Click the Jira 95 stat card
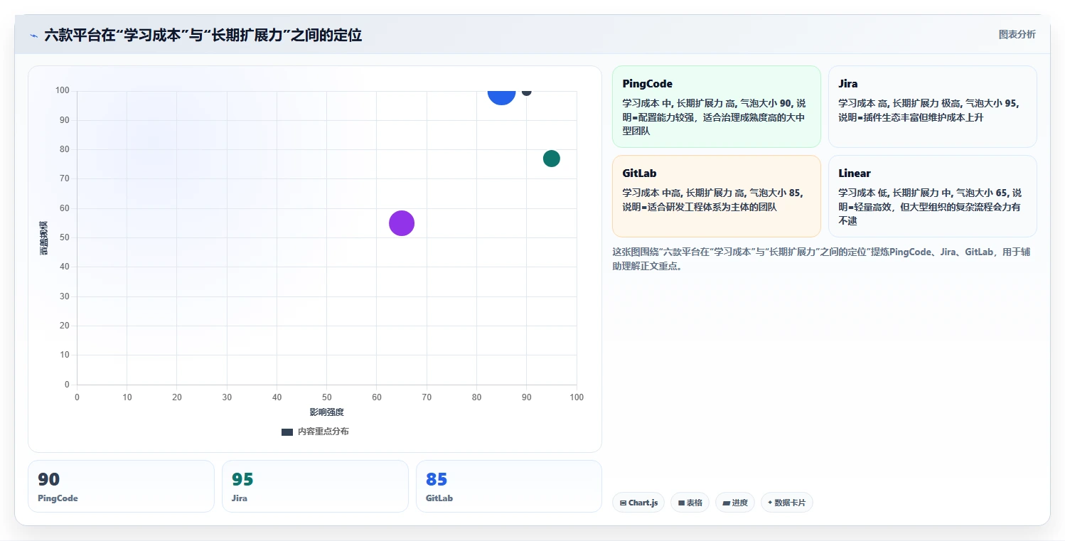 coord(315,486)
